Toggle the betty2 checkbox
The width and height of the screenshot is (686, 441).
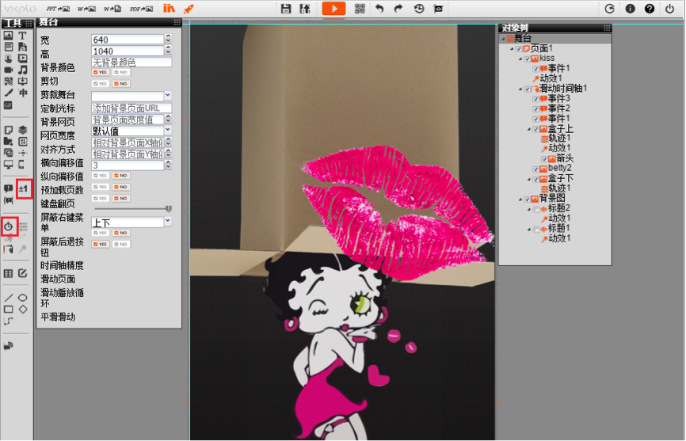point(535,169)
